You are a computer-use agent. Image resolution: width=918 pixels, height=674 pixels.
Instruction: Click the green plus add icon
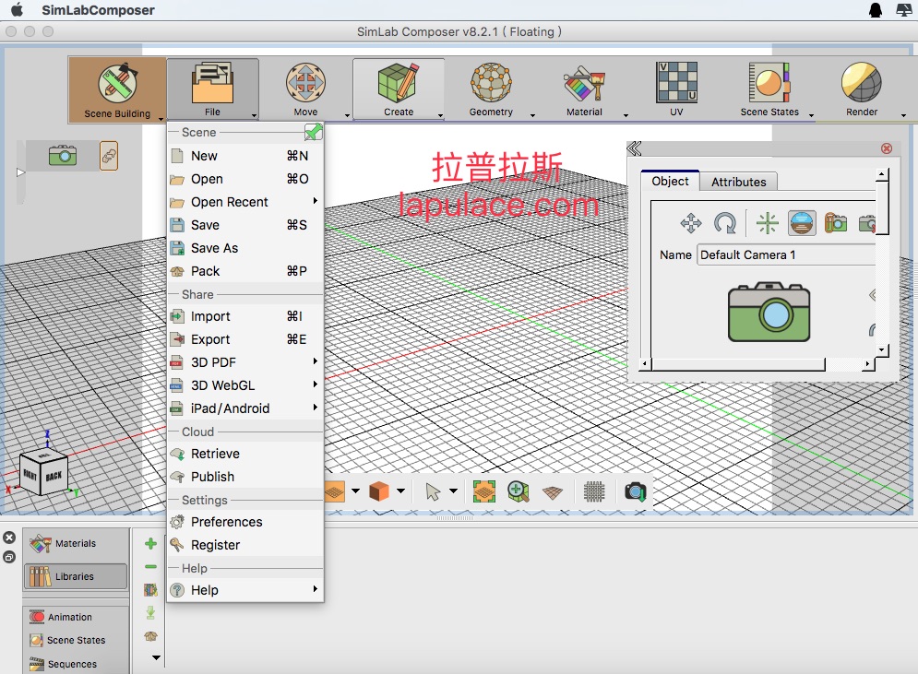[x=151, y=543]
